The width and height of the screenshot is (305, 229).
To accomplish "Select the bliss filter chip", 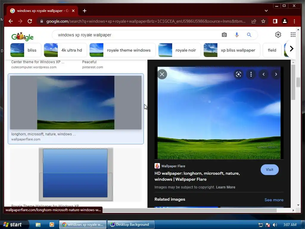I will pyautogui.click(x=26, y=50).
